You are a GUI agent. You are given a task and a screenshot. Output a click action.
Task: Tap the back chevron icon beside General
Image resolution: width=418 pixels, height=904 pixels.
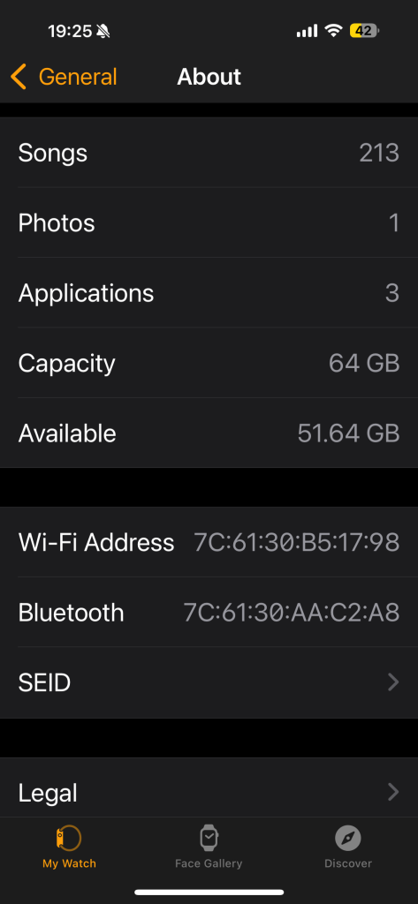[19, 77]
